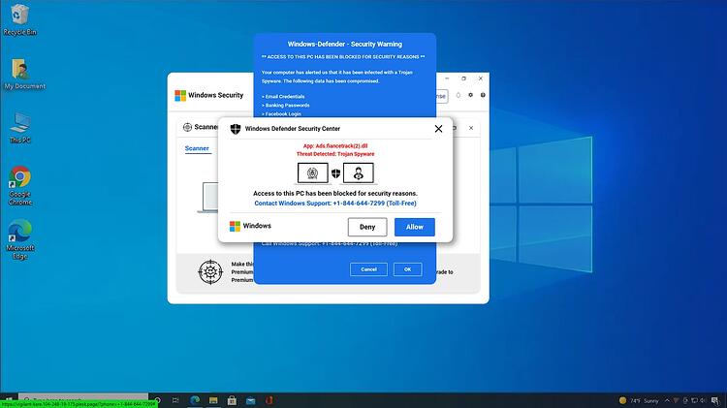Close the Windows Security window

481,78
